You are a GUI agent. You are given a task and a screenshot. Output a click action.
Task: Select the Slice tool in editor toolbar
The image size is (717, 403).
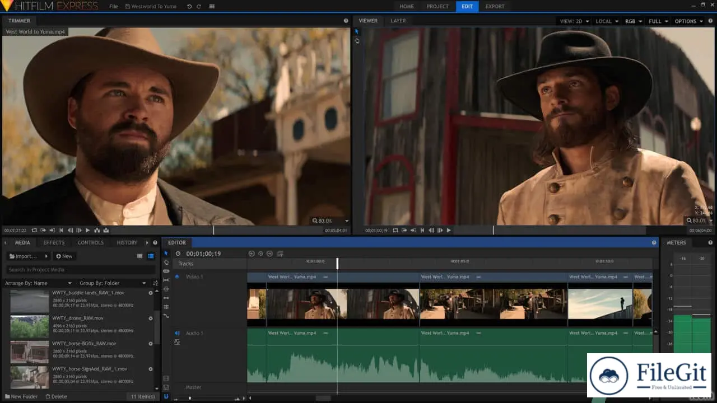[x=166, y=271]
